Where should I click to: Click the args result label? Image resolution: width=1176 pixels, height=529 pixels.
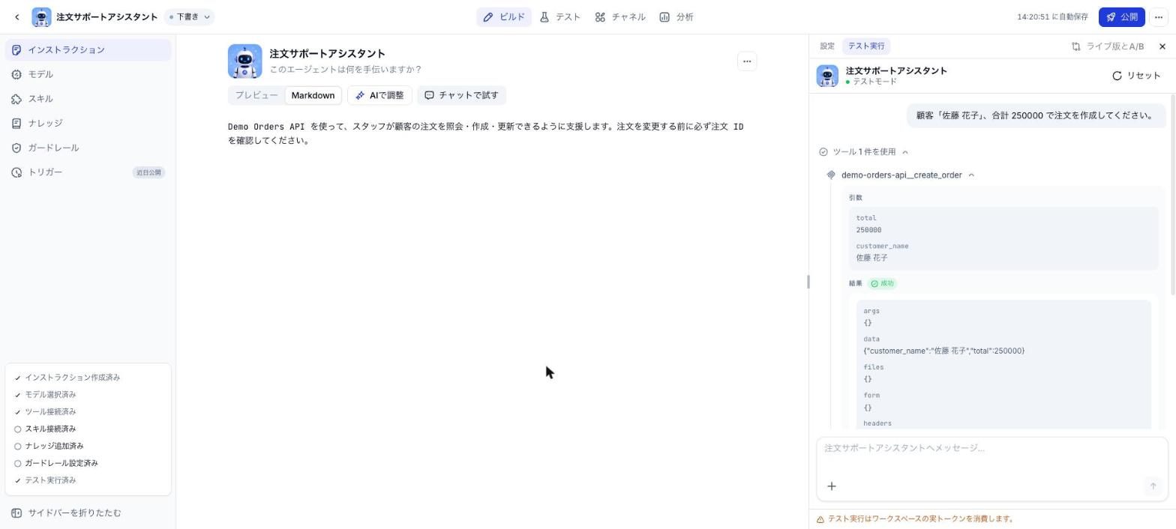point(871,311)
